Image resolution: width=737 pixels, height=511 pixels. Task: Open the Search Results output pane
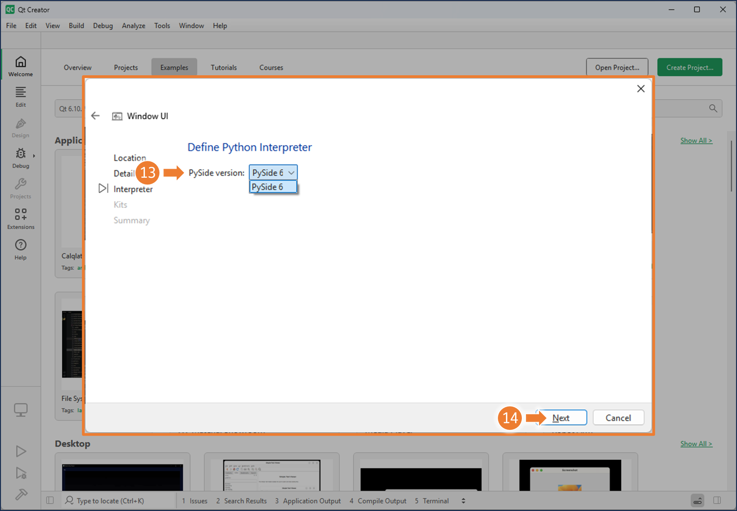[241, 501]
